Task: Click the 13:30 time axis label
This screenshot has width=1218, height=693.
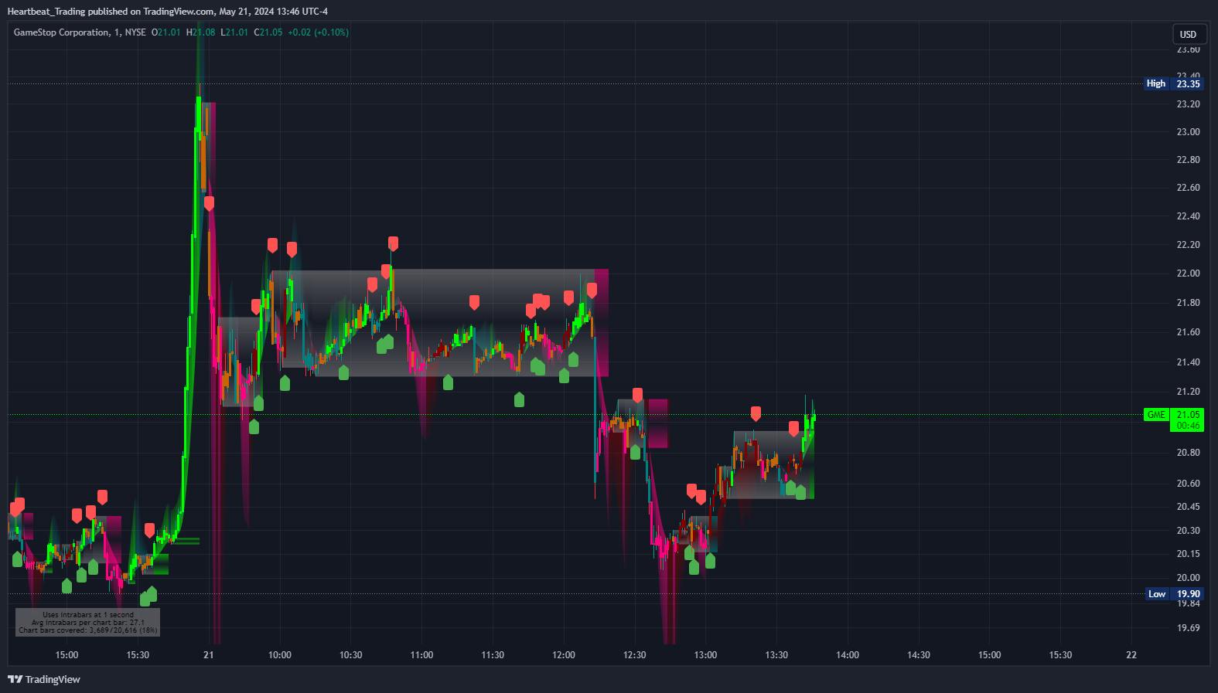Action: pyautogui.click(x=776, y=655)
